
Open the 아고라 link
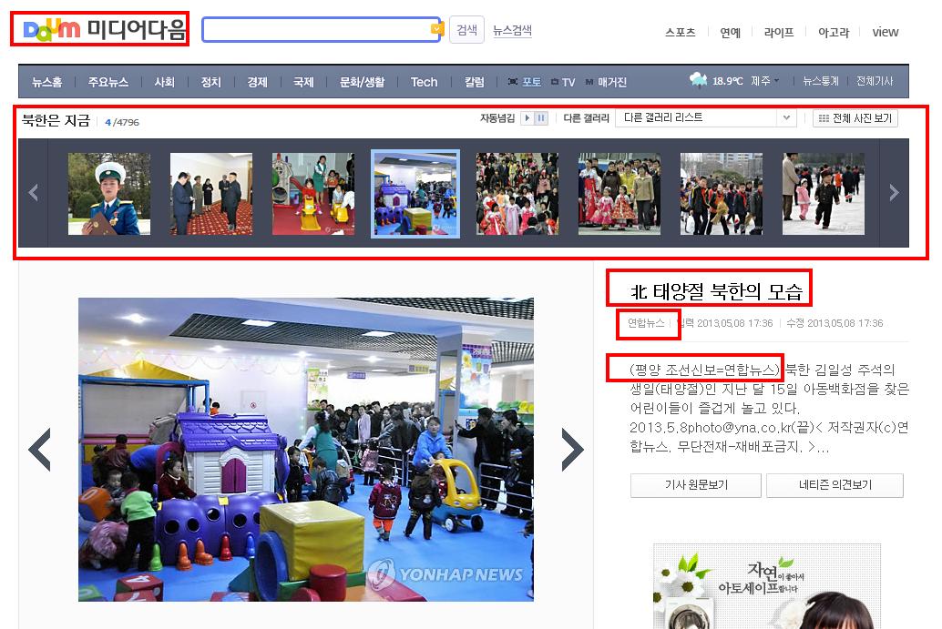[834, 33]
